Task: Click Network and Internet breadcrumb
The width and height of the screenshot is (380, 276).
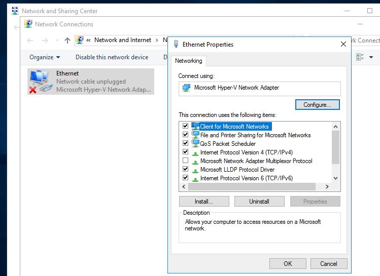Action: point(123,40)
